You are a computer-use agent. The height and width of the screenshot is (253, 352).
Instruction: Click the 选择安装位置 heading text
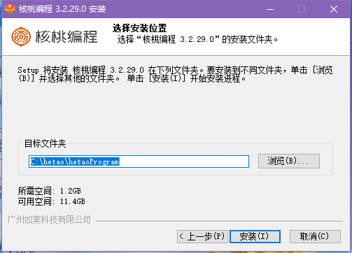(x=139, y=28)
